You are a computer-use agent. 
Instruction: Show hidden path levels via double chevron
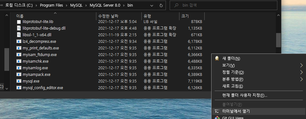coord(2,5)
